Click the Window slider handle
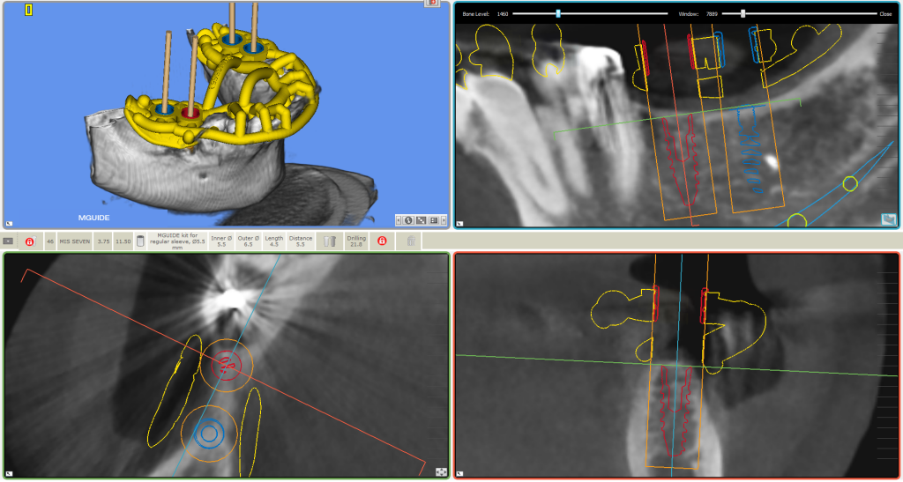The height and width of the screenshot is (482, 903). (743, 14)
